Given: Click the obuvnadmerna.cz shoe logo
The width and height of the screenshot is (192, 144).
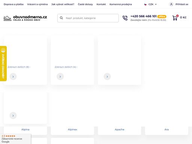Looking at the screenshot, I should pyautogui.click(x=25, y=18).
